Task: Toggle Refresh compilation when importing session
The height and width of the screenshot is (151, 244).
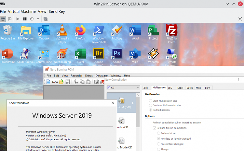Action: 151,122
